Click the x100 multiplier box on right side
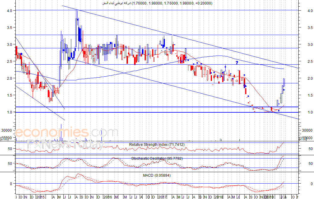314x199 pixels. [303, 139]
